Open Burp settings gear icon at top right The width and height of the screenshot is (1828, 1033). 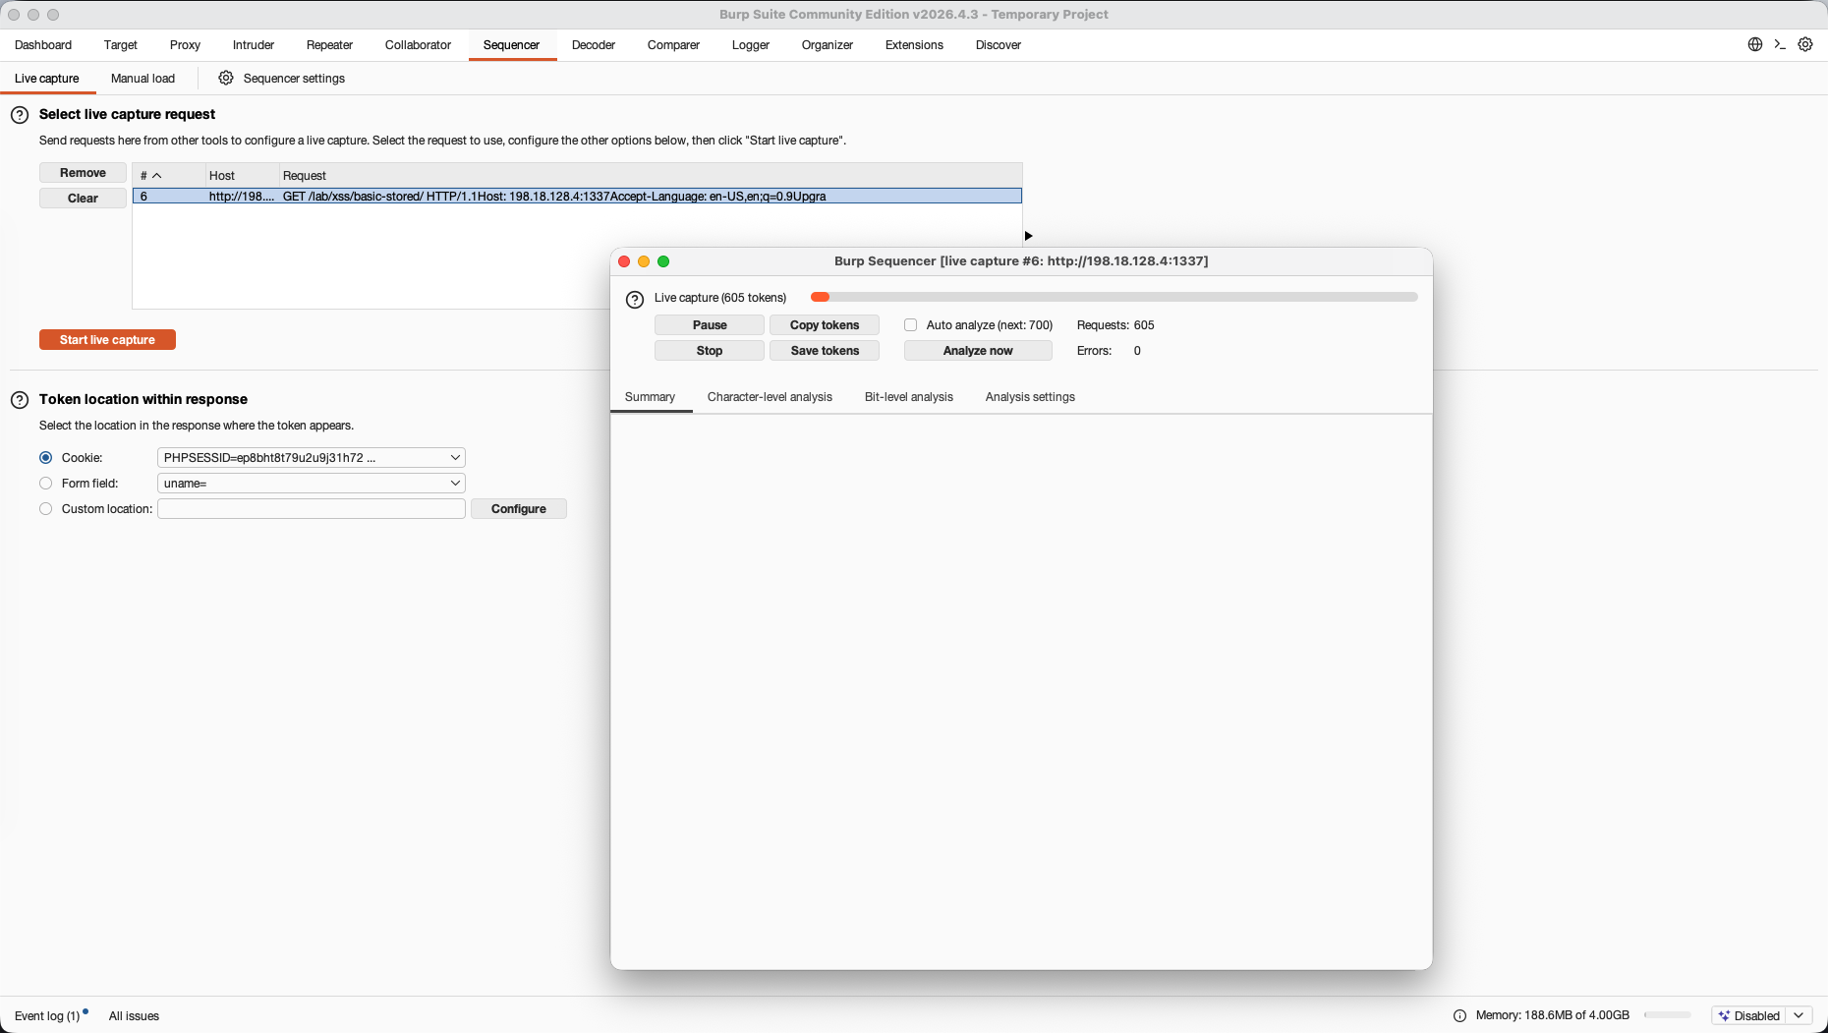(1805, 44)
